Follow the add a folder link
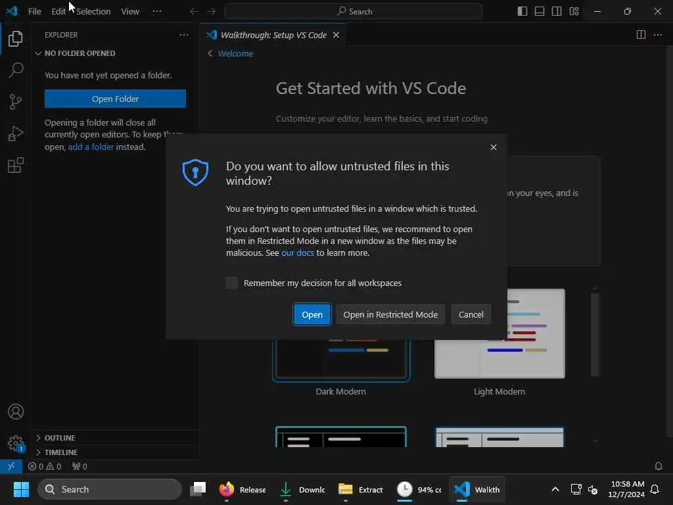The height and width of the screenshot is (505, 673). (x=91, y=147)
